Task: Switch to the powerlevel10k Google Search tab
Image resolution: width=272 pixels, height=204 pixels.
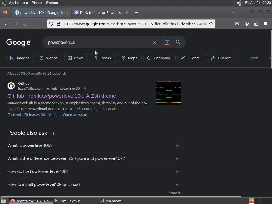Action: point(41,12)
